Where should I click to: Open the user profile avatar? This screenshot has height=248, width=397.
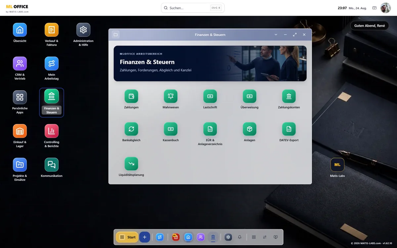(x=385, y=8)
